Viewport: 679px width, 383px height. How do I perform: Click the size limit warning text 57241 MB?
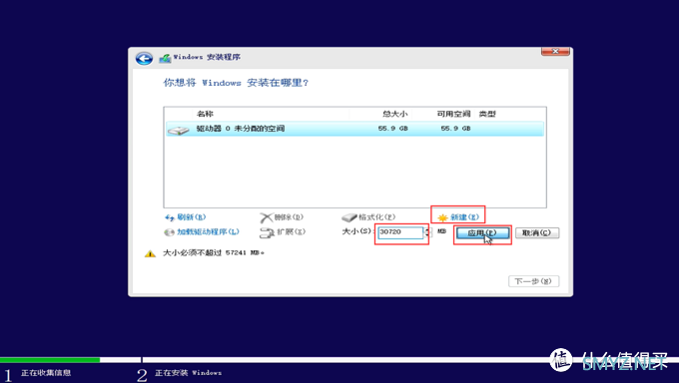point(214,252)
